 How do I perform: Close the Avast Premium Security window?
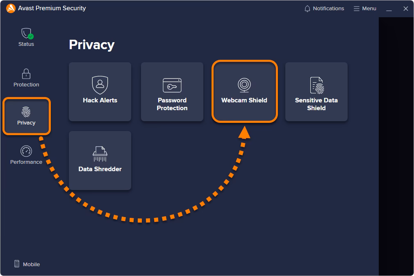pos(406,9)
